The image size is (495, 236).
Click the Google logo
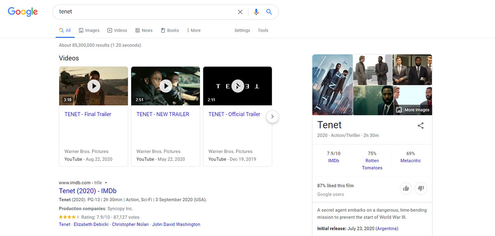coord(23,12)
